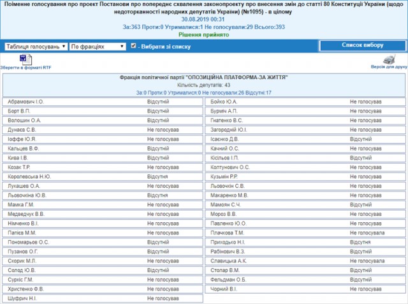
Task: Open the 'Таблиця голосувань' dropdown
Action: coord(36,47)
